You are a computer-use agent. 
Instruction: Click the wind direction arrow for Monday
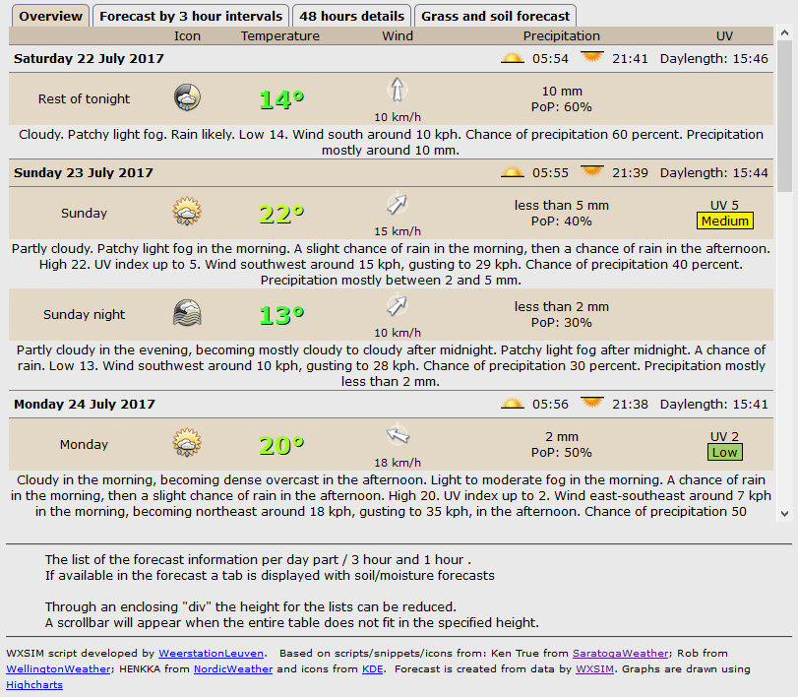pos(397,435)
